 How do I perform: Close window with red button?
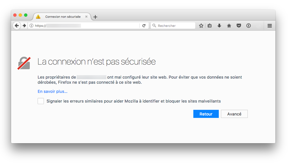pos(15,15)
